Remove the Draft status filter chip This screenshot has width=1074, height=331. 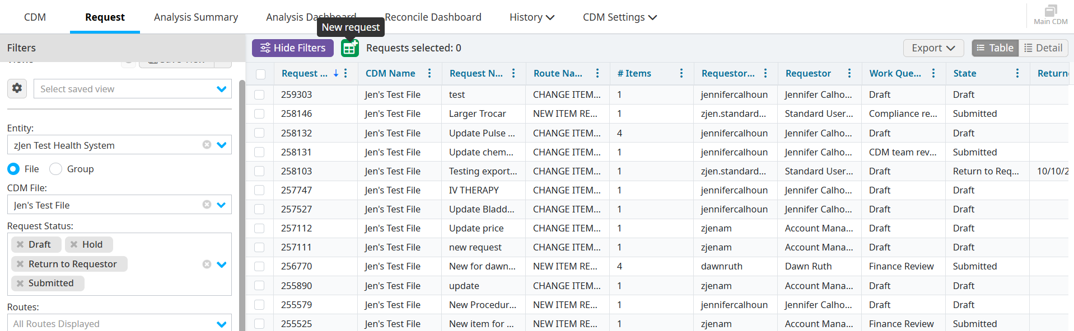(x=20, y=244)
